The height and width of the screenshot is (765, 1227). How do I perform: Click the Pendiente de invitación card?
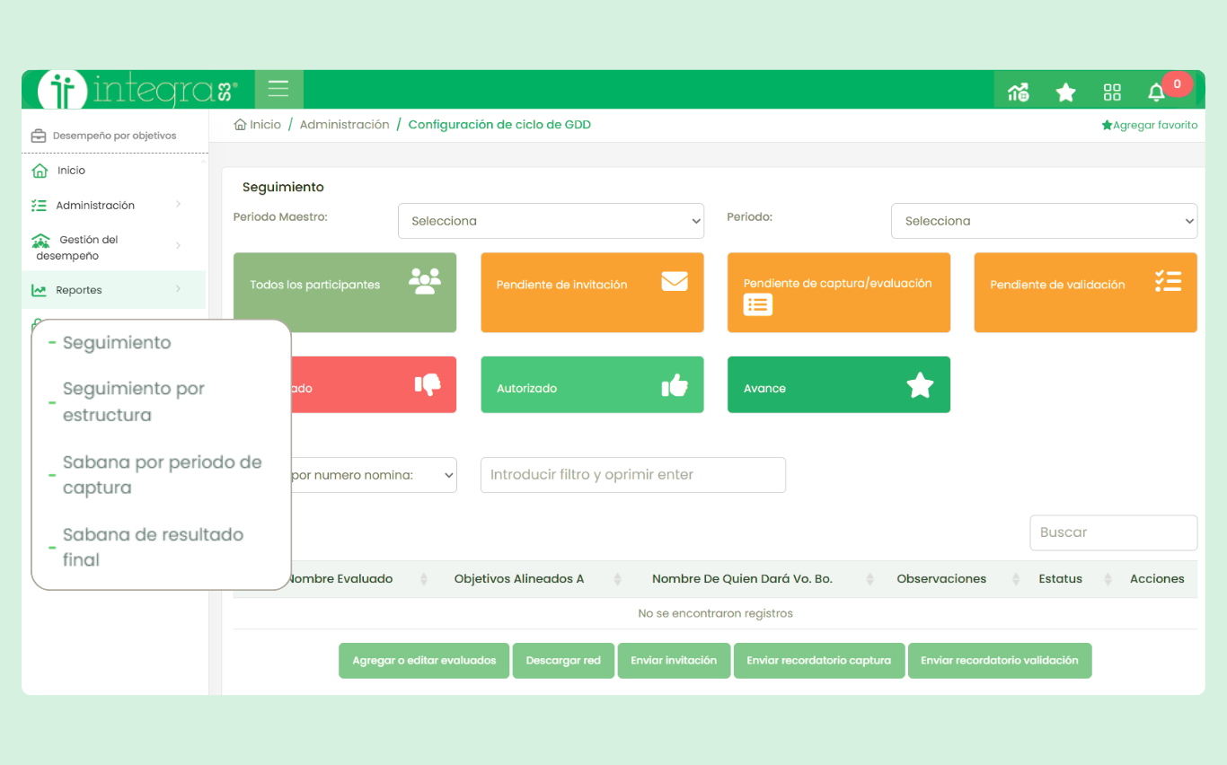[x=592, y=293]
